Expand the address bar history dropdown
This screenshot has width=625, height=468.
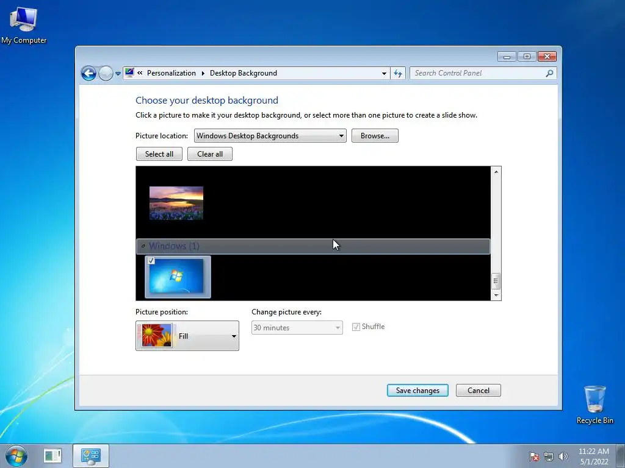[x=384, y=73]
